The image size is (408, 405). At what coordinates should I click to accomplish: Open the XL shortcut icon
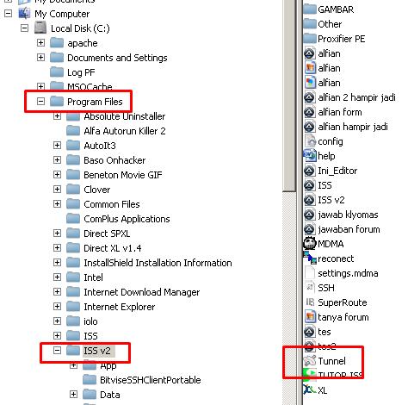click(309, 389)
